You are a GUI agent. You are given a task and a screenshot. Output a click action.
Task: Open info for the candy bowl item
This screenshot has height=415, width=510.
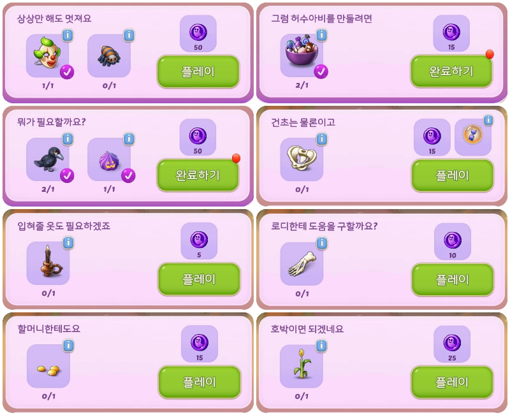(321, 34)
